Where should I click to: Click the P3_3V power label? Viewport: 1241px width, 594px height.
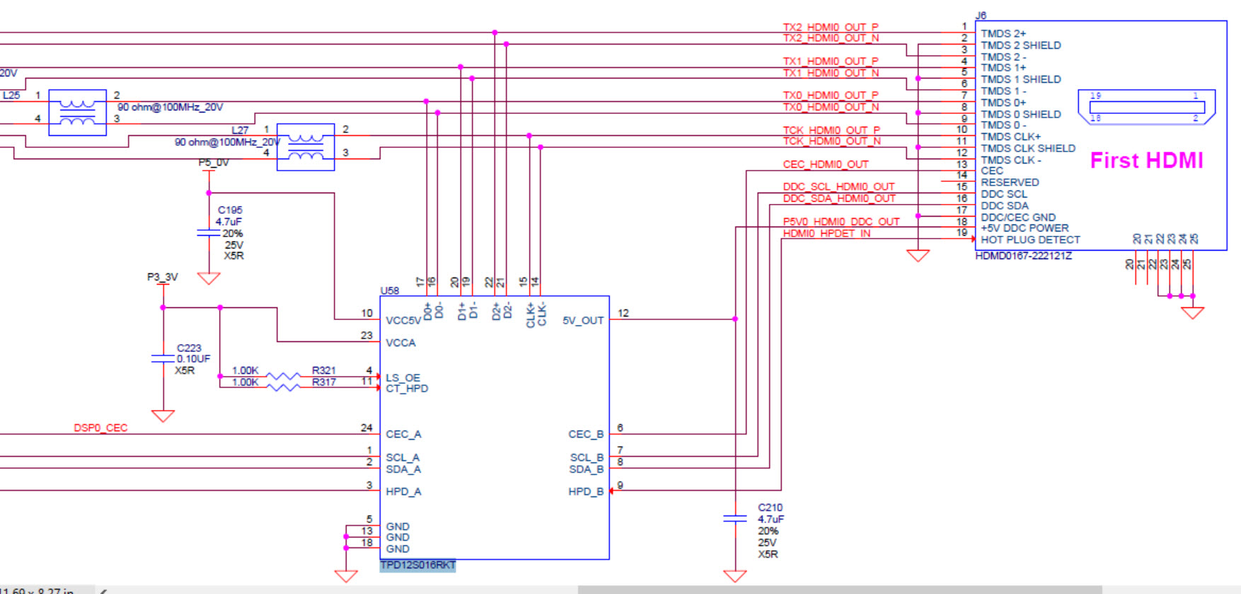162,277
